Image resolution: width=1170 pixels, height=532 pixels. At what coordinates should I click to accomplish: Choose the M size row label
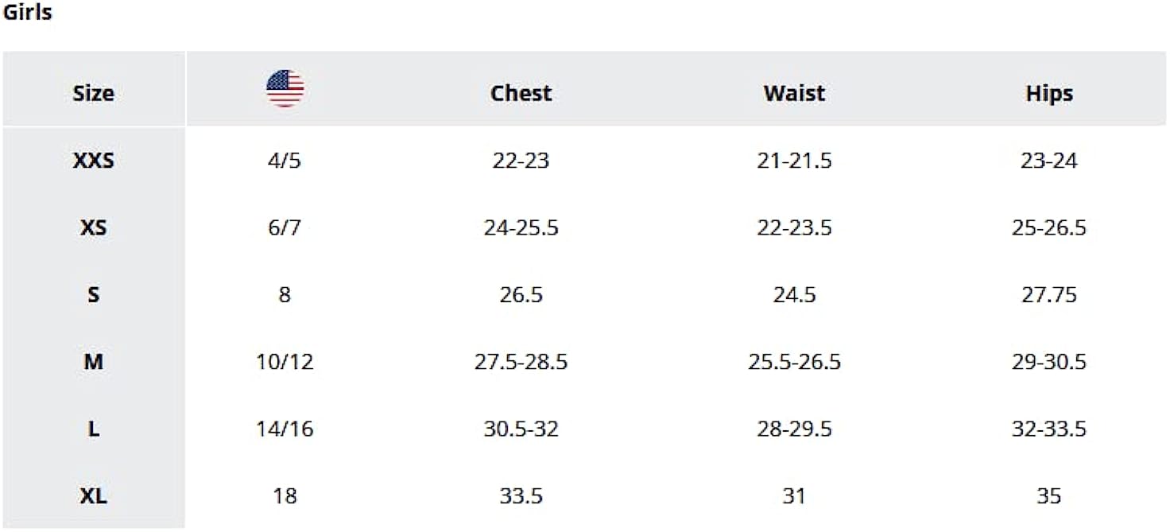(x=93, y=362)
